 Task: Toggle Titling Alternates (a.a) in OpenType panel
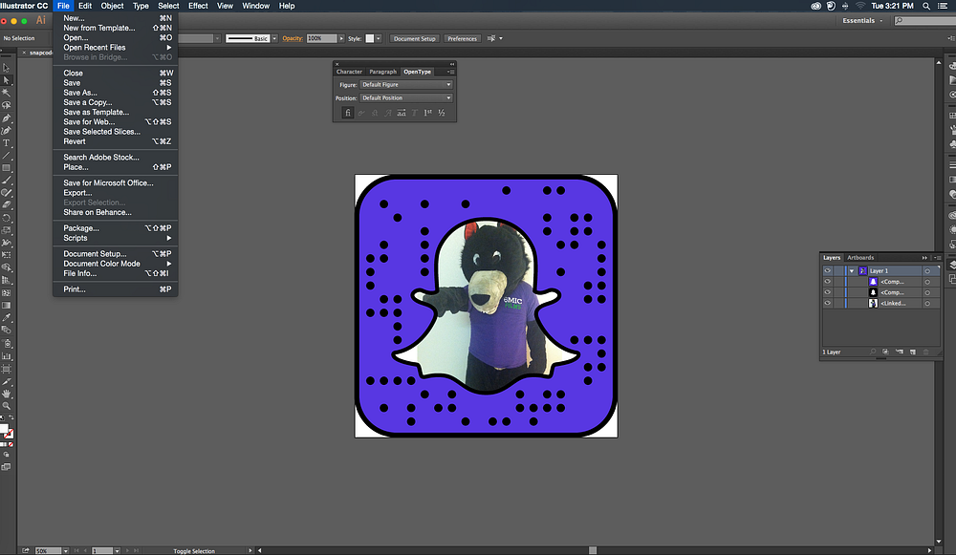click(x=402, y=113)
